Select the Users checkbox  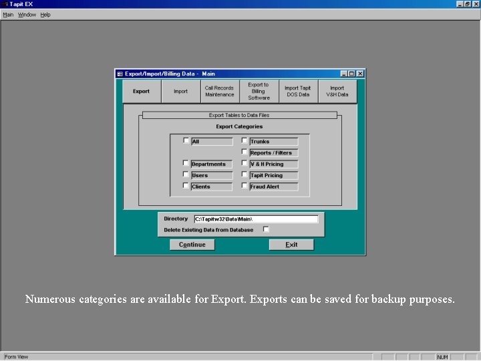pos(186,174)
